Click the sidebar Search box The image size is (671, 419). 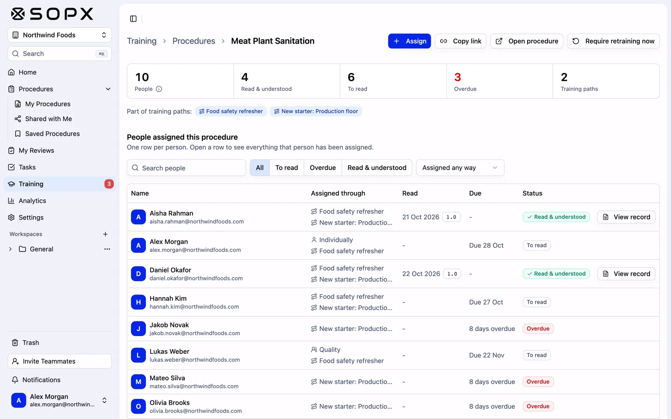(60, 54)
